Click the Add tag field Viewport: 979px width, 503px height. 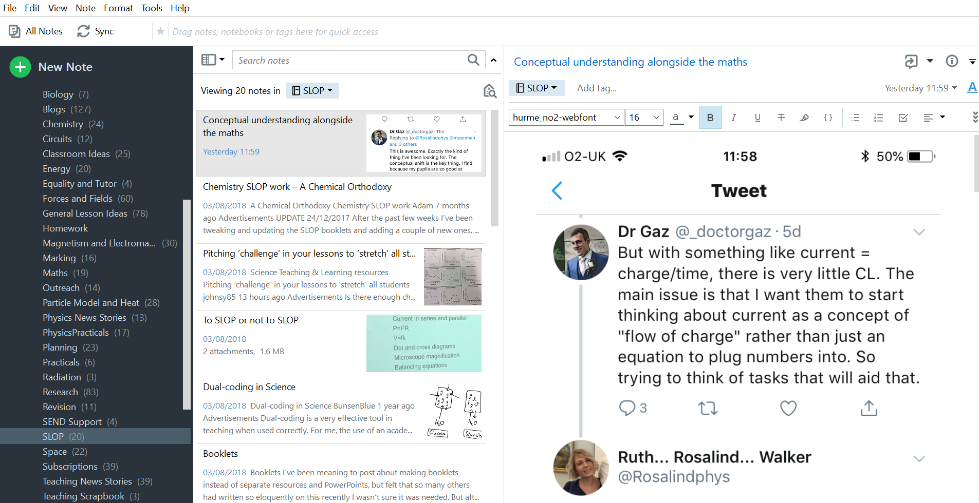point(597,88)
